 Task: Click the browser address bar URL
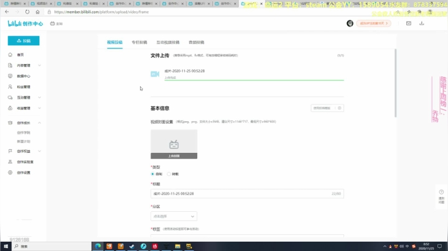point(101,12)
